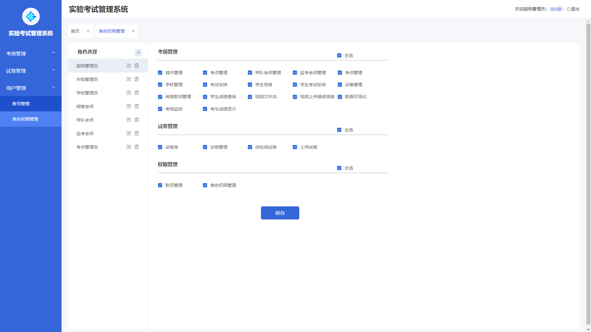Image resolution: width=591 pixels, height=332 pixels.
Task: Delete the 学校管理员 role
Action: [x=137, y=93]
